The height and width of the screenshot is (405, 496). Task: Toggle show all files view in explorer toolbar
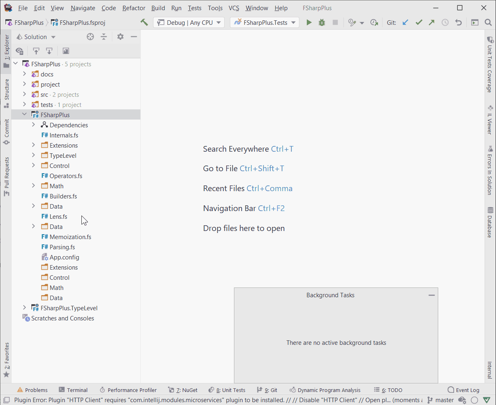coord(20,51)
